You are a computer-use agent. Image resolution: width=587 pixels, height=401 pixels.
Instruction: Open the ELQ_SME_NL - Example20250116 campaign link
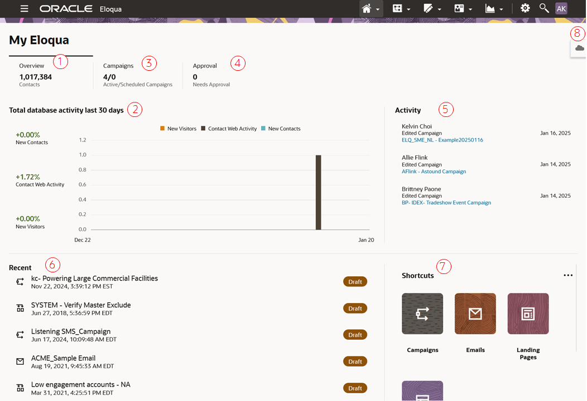[x=442, y=139]
